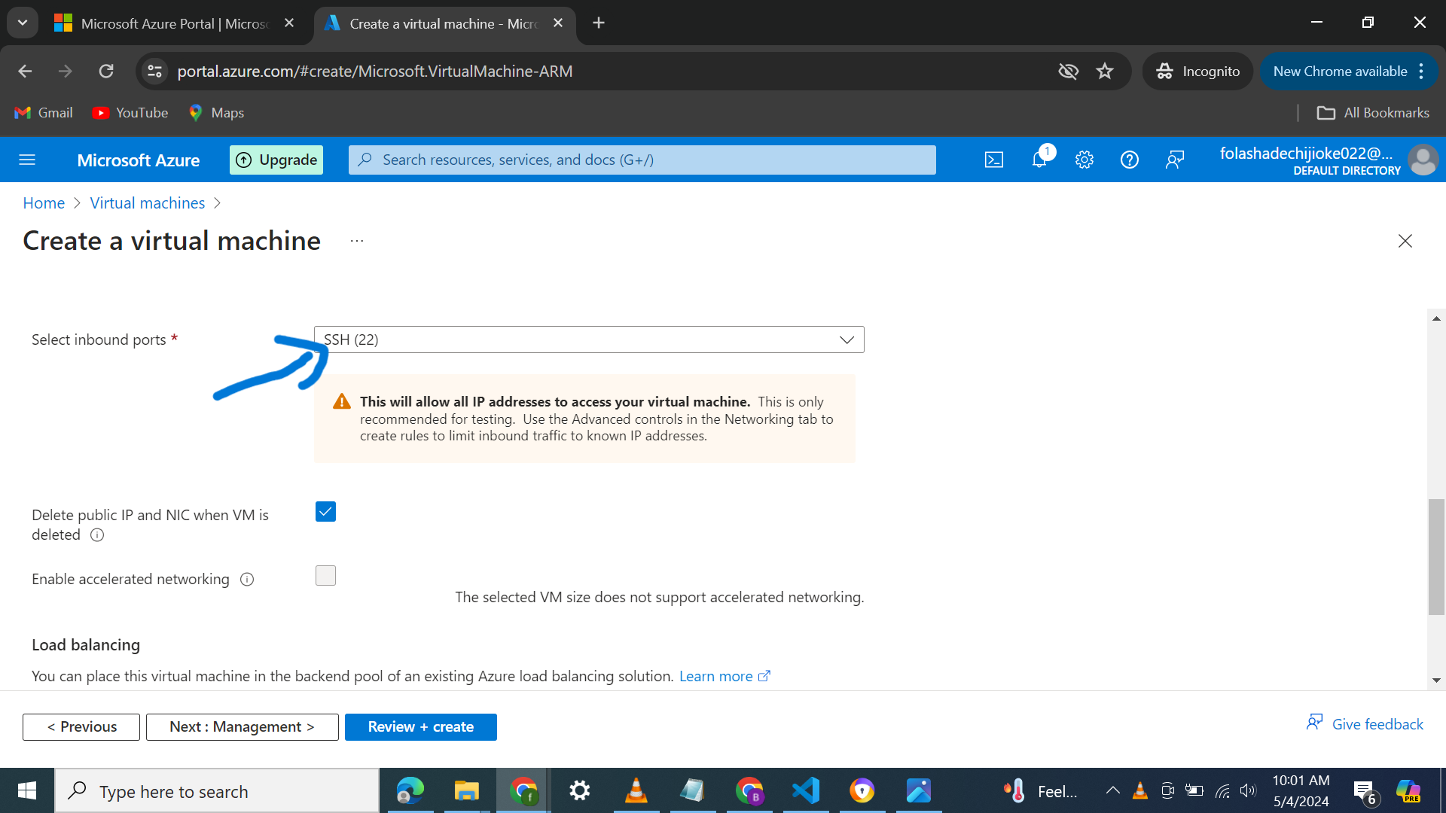This screenshot has width=1446, height=813.
Task: Open the notifications bell
Action: (1039, 160)
